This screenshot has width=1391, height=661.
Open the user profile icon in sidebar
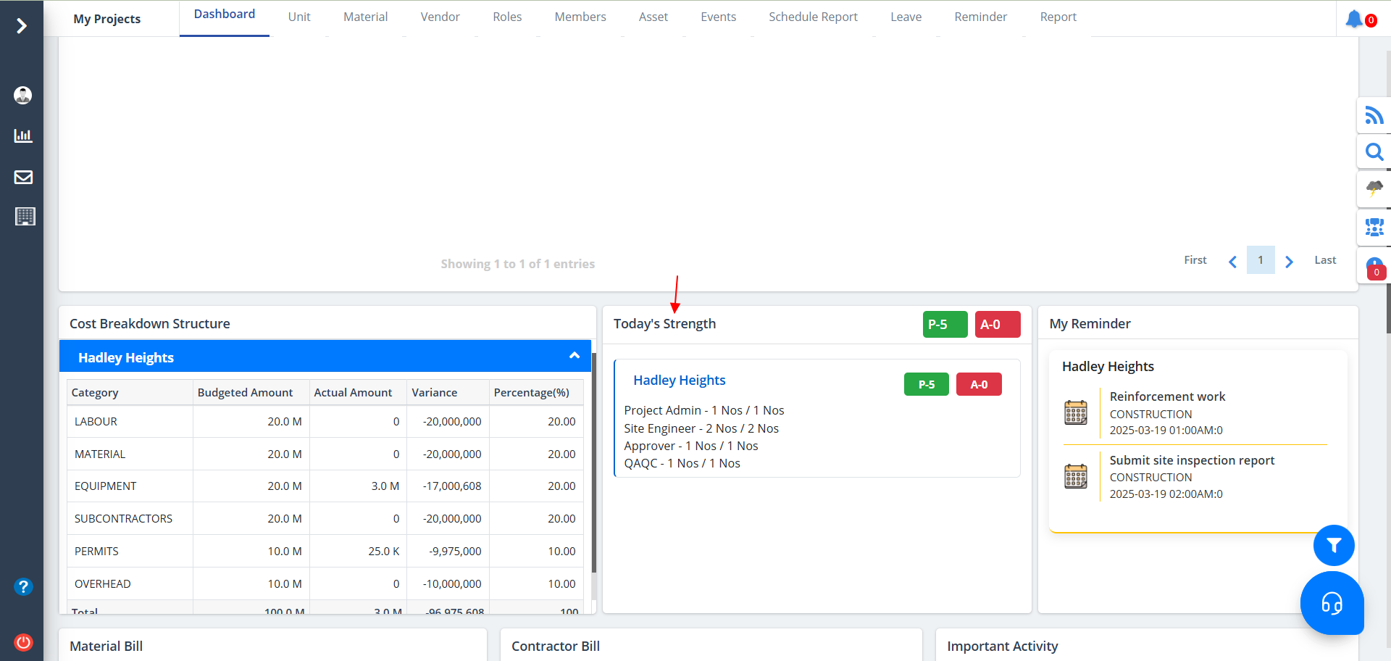click(x=23, y=95)
